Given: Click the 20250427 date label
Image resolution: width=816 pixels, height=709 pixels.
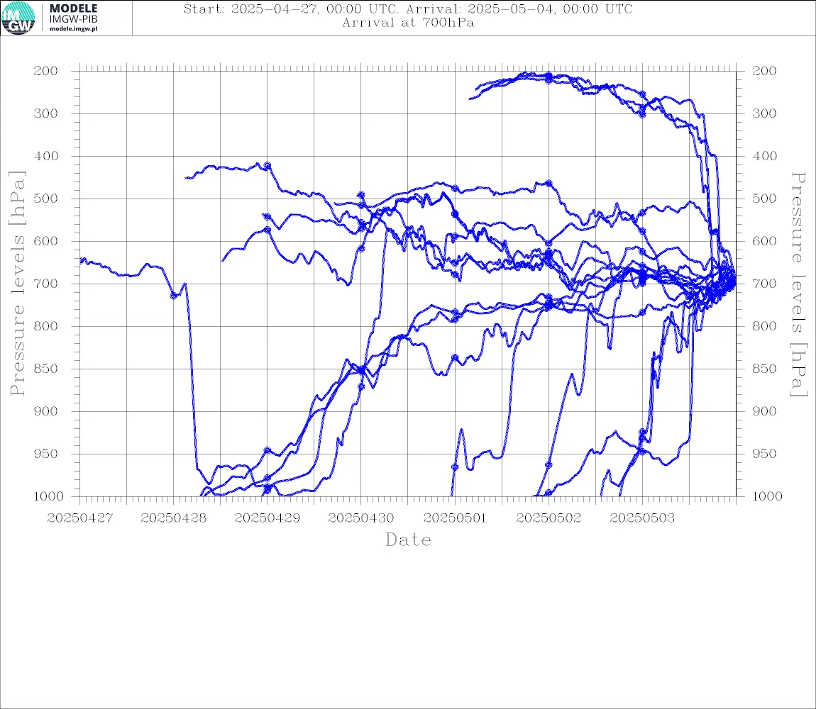Looking at the screenshot, I should (79, 518).
